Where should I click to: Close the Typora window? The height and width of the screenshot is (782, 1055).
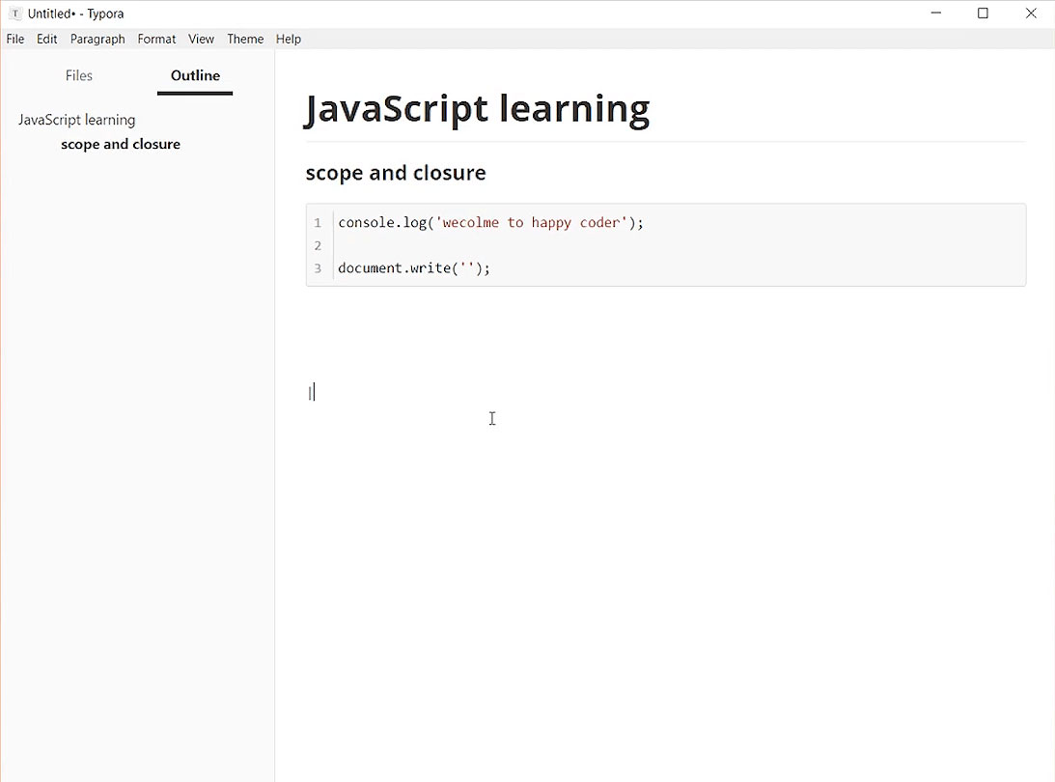pyautogui.click(x=1030, y=14)
